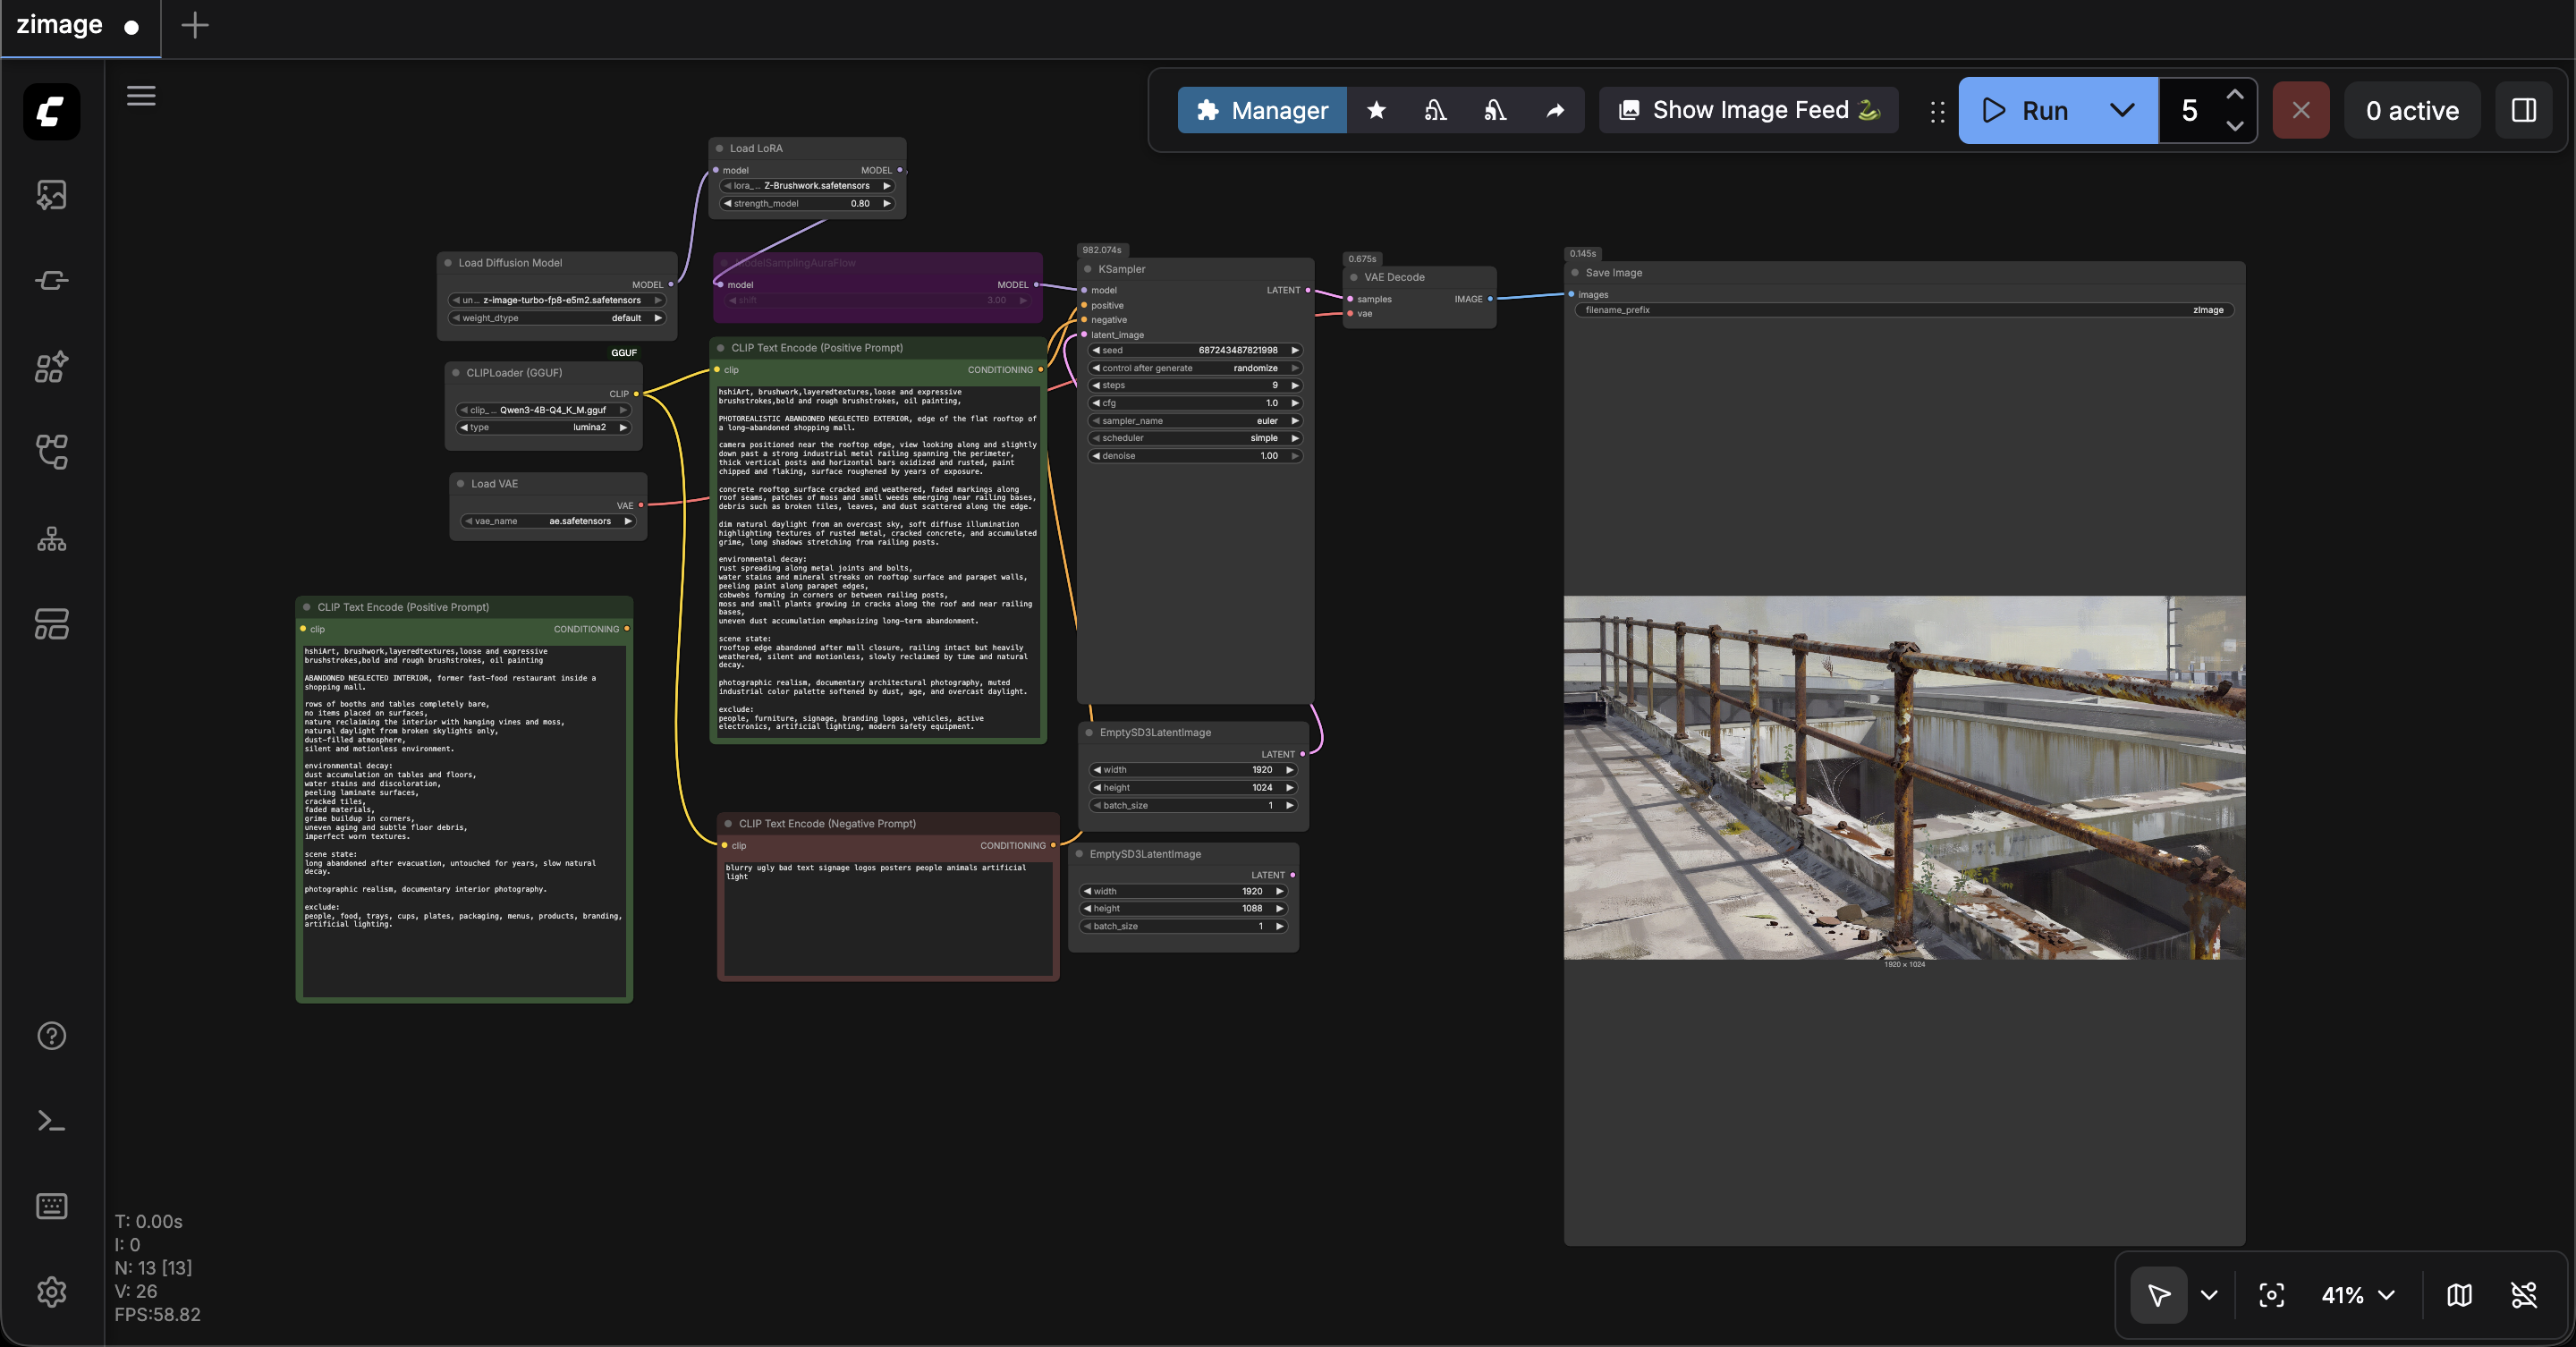Open the Assets panel in the sidebar
This screenshot has width=2576, height=1347.
click(51, 194)
